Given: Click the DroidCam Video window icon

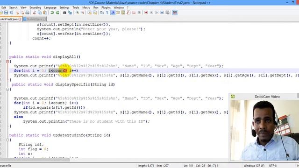Looking at the screenshot, I should (233, 97).
